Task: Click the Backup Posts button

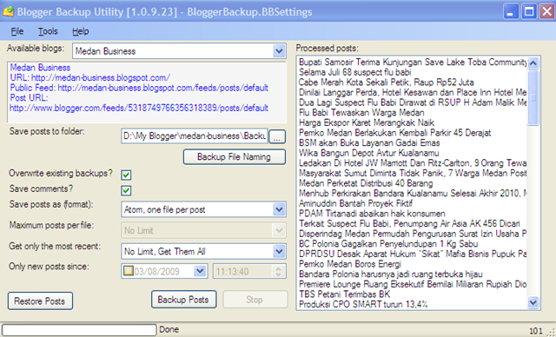Action: [183, 300]
